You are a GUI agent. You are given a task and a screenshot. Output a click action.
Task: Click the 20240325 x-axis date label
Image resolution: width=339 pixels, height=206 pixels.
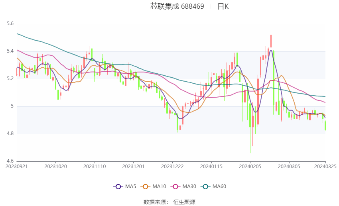coord(325,167)
